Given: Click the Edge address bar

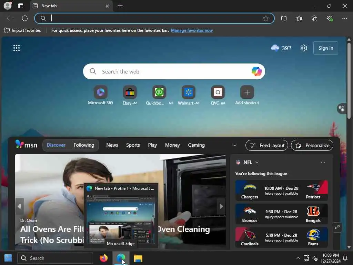Looking at the screenshot, I should tap(154, 18).
